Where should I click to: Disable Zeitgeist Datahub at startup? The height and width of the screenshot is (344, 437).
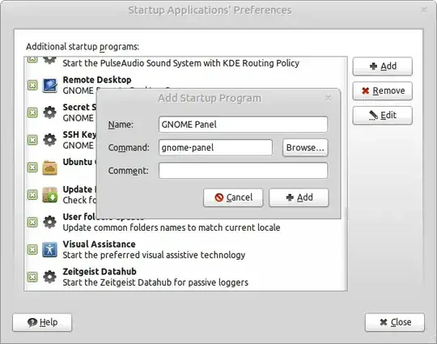[x=32, y=277]
